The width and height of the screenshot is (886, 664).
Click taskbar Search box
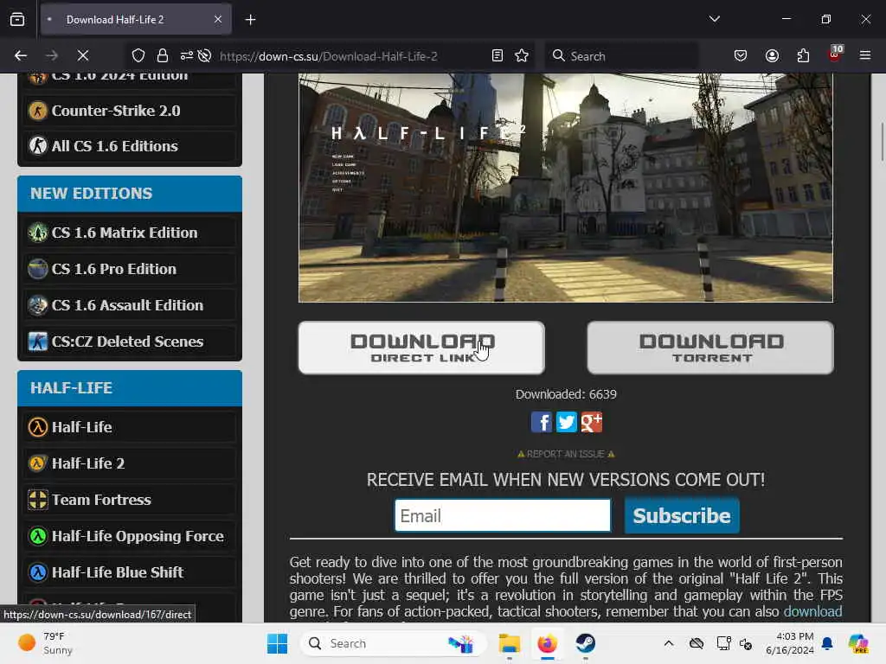coord(394,643)
